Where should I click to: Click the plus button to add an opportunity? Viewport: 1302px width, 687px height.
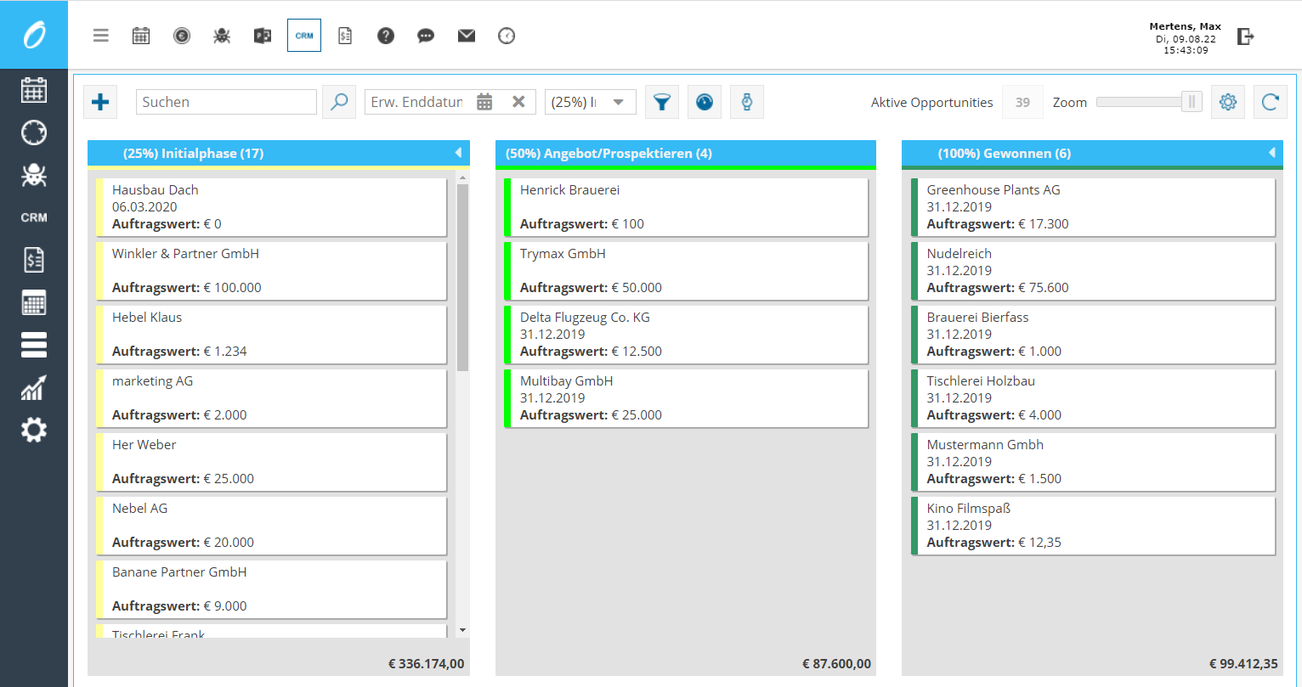click(100, 101)
